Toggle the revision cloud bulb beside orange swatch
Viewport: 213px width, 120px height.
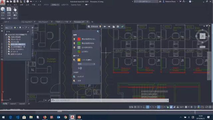tap(74, 60)
